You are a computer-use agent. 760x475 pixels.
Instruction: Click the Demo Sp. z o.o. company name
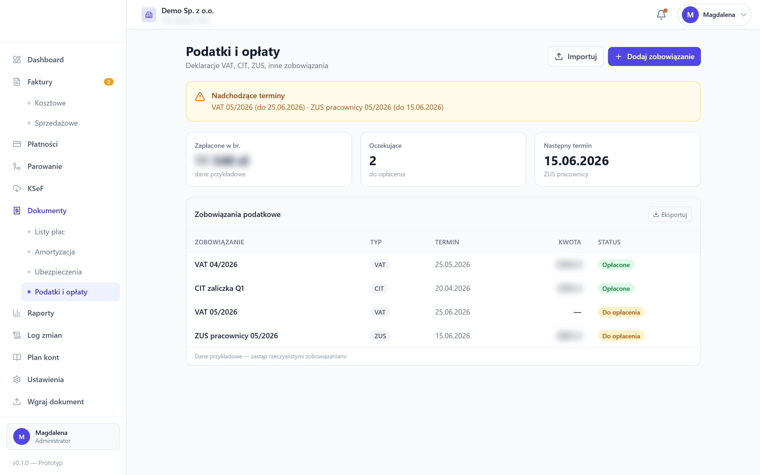(x=188, y=11)
